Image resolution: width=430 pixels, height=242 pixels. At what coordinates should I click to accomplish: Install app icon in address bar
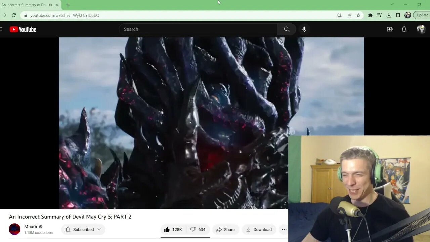(340, 15)
